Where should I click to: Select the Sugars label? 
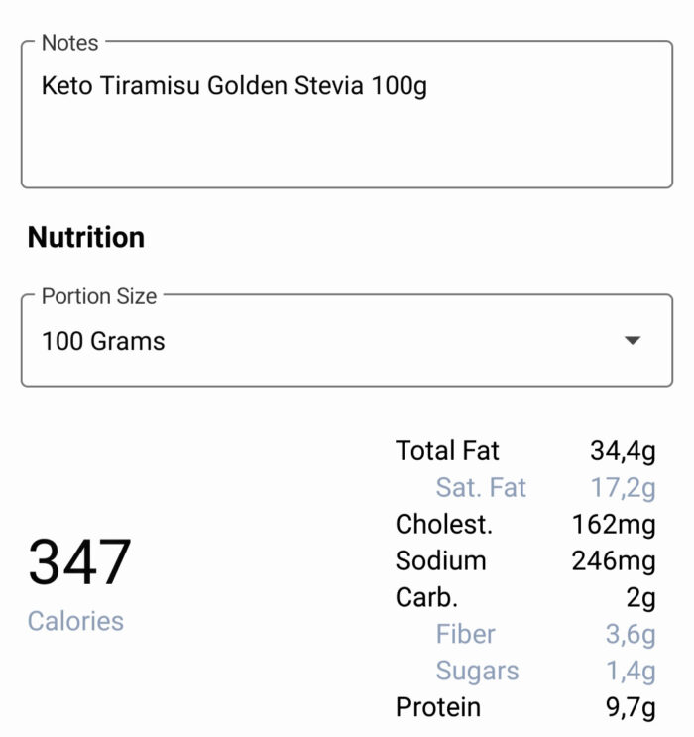[x=478, y=671]
